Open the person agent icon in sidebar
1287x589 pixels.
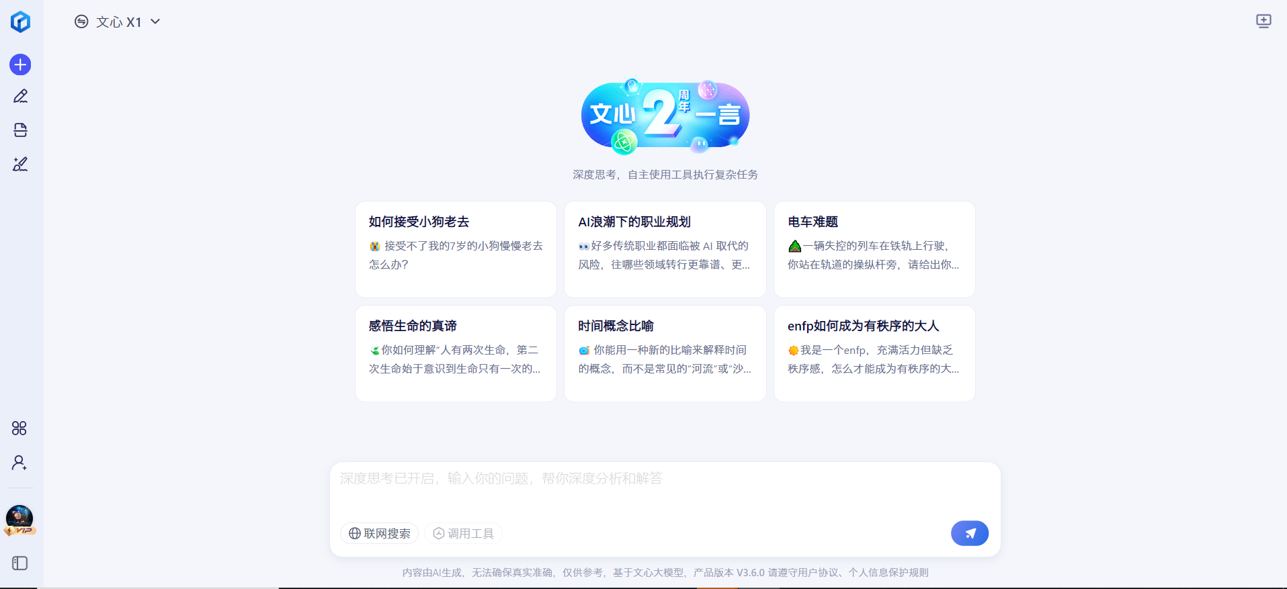pos(19,463)
